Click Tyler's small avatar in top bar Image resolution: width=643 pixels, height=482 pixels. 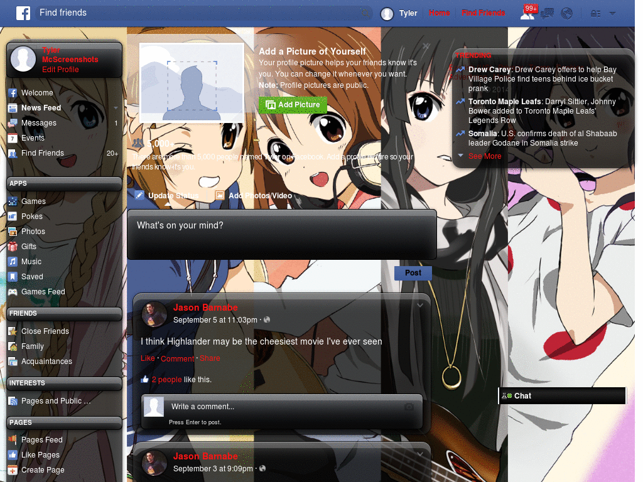(x=387, y=14)
